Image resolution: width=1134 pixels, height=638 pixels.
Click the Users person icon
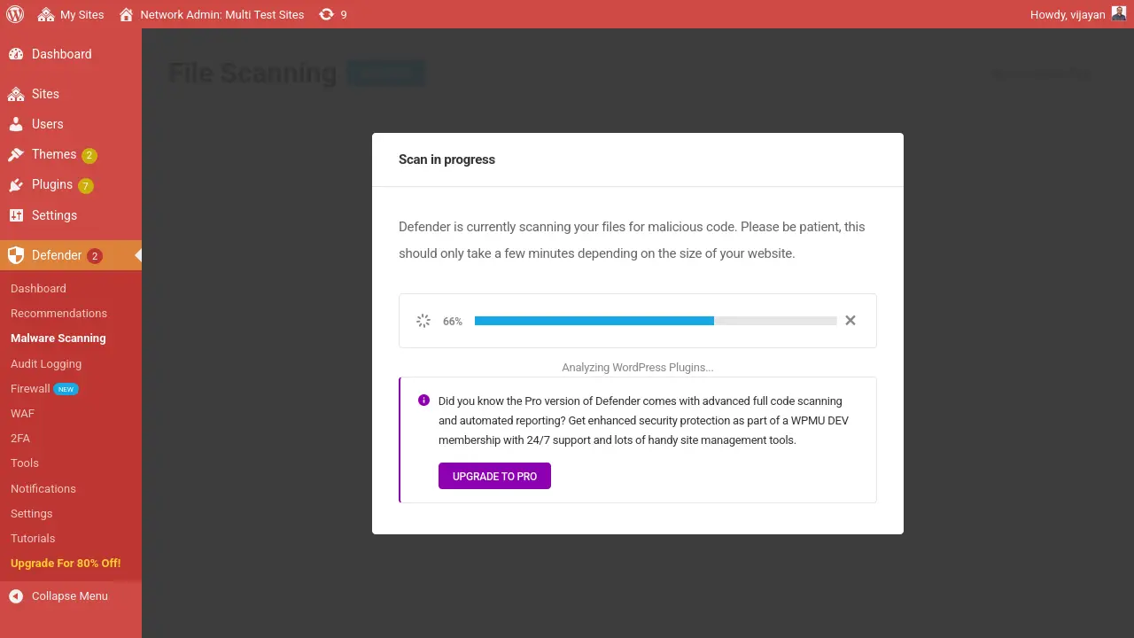[16, 124]
